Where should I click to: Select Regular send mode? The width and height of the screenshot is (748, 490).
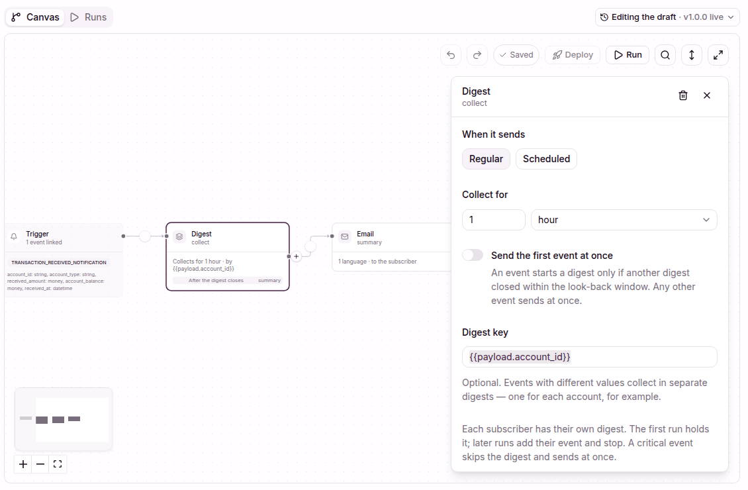coord(486,159)
